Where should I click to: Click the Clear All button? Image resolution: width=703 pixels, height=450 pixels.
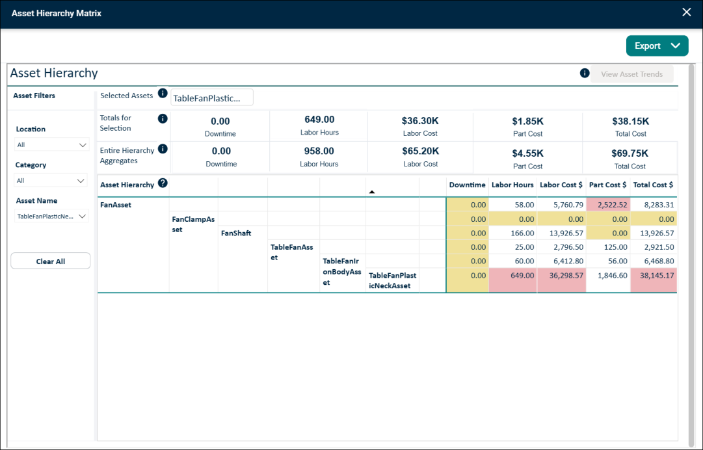[x=50, y=261]
